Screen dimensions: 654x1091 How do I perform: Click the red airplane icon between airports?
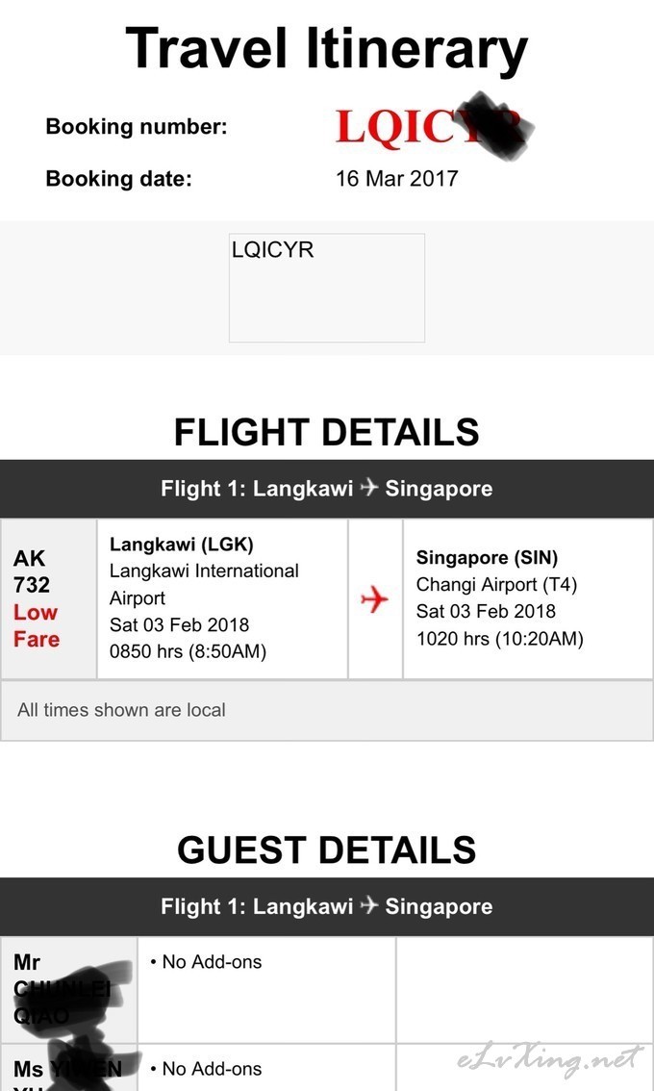(374, 599)
